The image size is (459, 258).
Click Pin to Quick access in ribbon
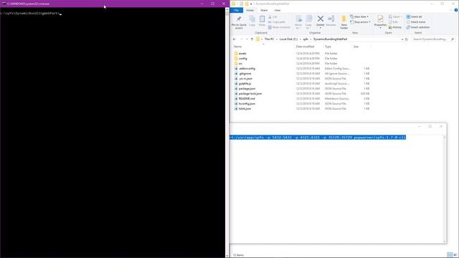coord(239,22)
